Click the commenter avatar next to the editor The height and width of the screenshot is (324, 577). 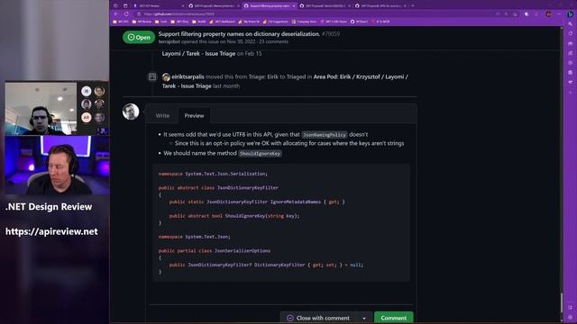pyautogui.click(x=131, y=112)
